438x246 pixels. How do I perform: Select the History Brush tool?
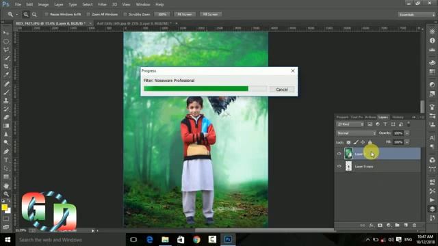6,109
